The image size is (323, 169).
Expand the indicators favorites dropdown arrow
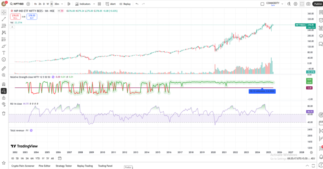pos(94,4)
